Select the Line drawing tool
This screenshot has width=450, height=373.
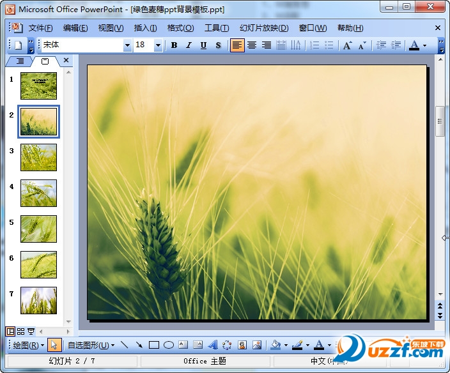(125, 345)
